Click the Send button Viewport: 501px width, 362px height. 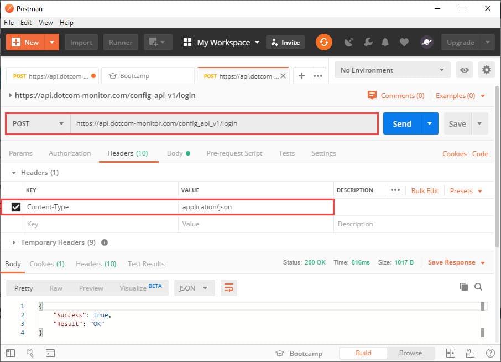(402, 123)
